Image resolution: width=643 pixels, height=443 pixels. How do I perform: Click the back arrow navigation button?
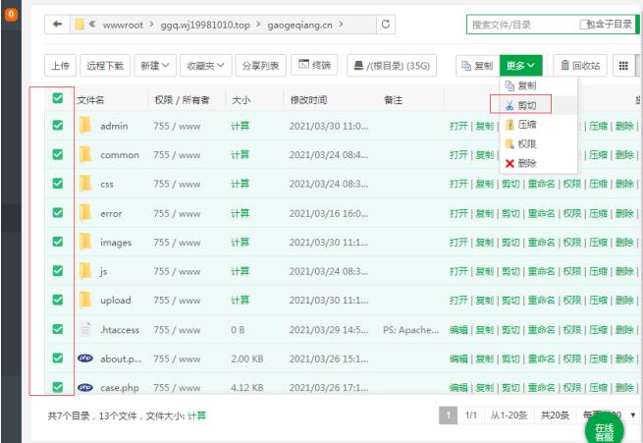[58, 25]
